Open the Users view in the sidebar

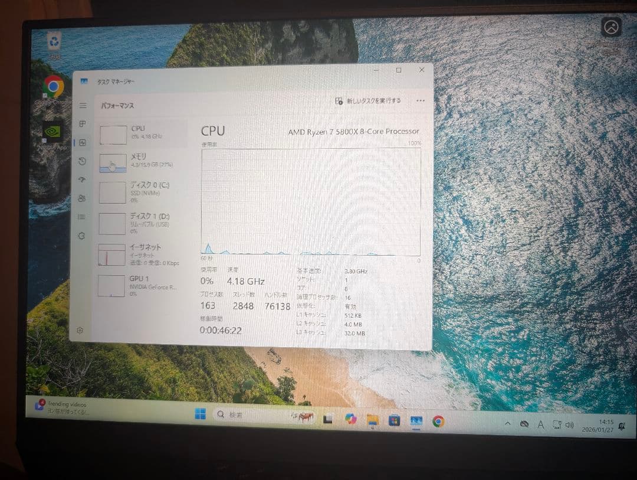pos(81,198)
